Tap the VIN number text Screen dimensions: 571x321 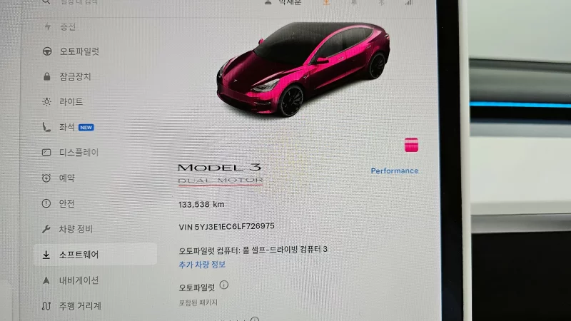(226, 226)
